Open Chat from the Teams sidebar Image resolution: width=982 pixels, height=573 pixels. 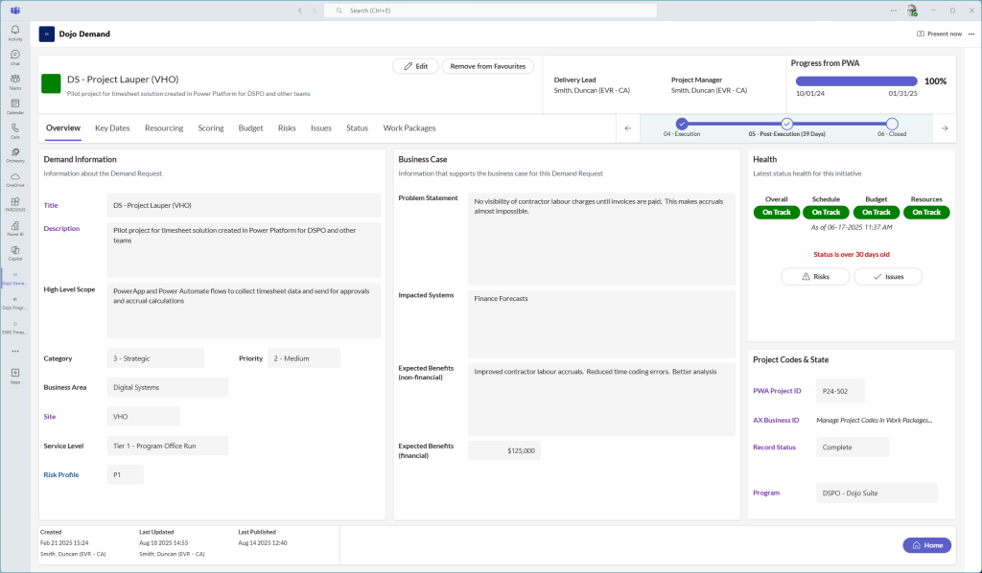14,57
